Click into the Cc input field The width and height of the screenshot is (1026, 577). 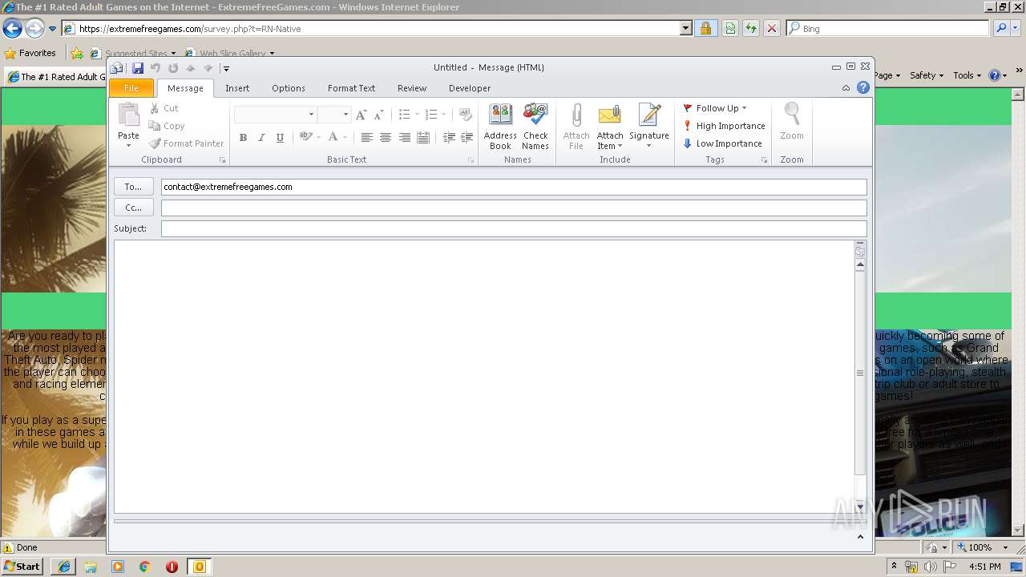tap(514, 208)
